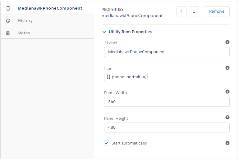
Task: Collapse the Utility Item Properties section
Action: tap(104, 32)
